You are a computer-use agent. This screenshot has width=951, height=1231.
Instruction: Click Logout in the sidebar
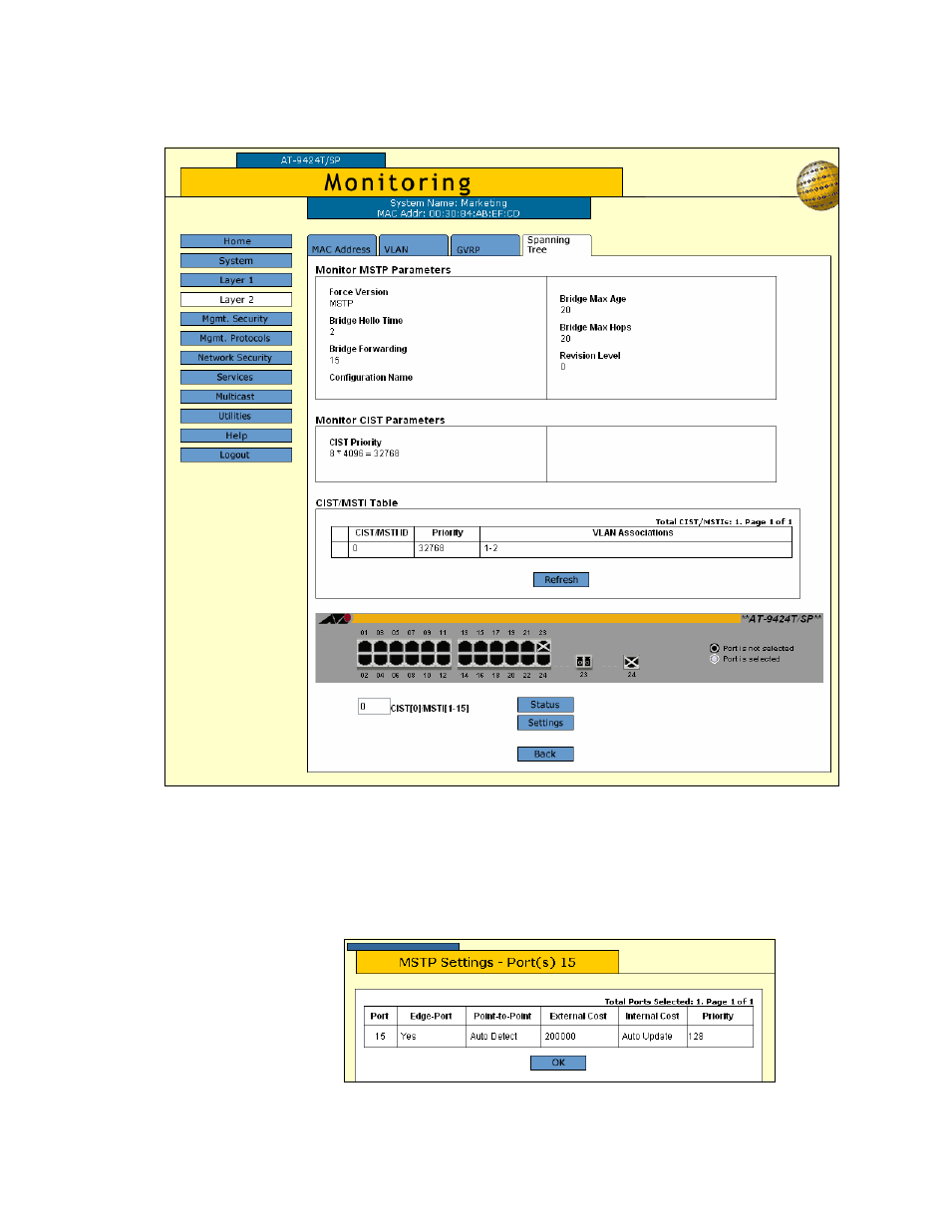[236, 456]
